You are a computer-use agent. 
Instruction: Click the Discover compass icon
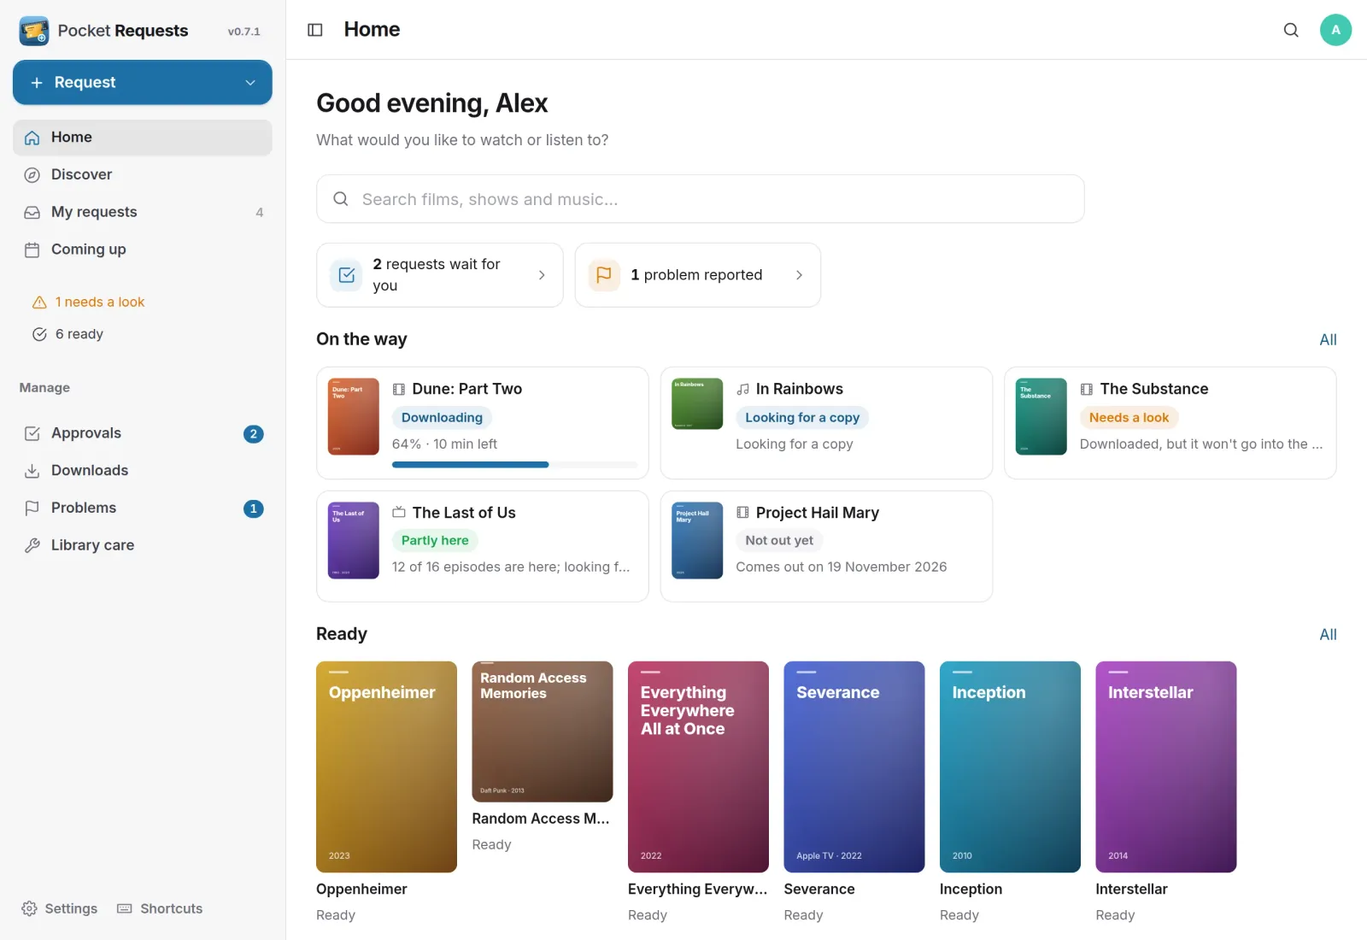32,175
